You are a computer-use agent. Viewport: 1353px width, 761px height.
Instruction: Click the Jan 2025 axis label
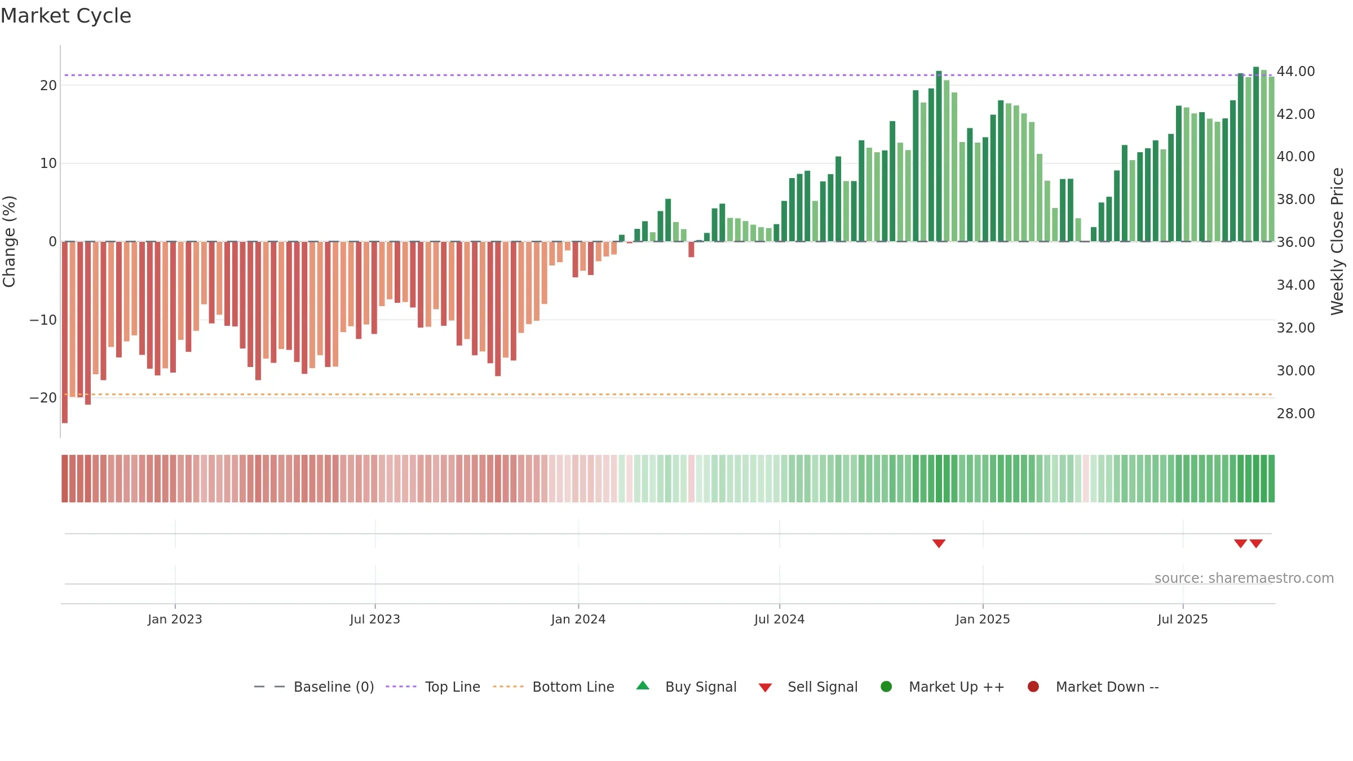point(983,619)
